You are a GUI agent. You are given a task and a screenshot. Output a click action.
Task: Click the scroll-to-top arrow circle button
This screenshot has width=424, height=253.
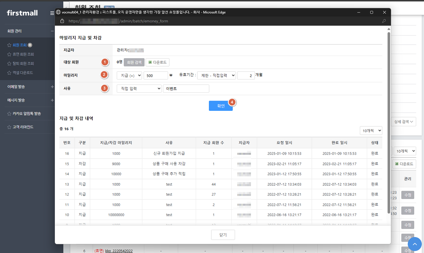pos(415,244)
